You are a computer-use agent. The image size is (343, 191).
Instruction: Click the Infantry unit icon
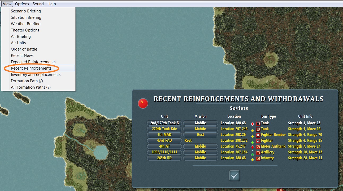pos(258,158)
